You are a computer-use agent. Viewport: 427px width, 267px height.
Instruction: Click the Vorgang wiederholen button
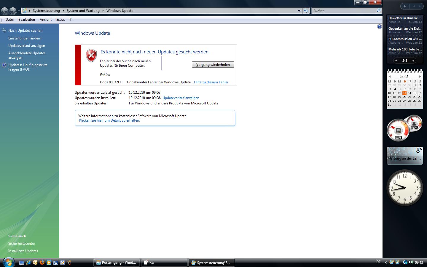pos(213,65)
